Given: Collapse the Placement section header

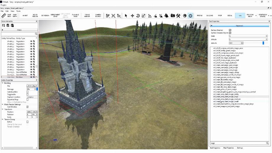Looking at the screenshot, I should coord(239,26).
